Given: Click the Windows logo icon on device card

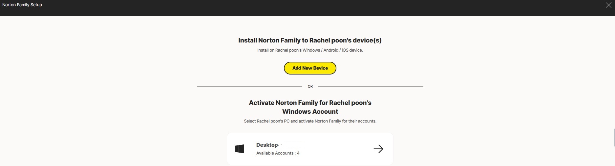Looking at the screenshot, I should click(240, 149).
